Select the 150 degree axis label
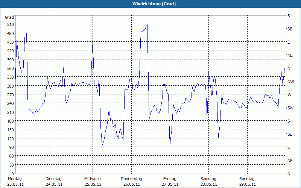Viewport: 301px width, 188px height. click(11, 130)
